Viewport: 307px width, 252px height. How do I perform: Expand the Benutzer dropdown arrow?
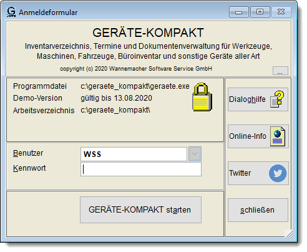(195, 154)
